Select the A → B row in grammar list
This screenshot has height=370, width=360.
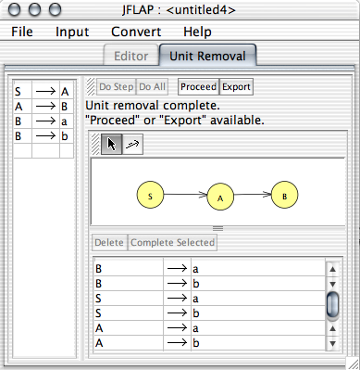point(43,107)
